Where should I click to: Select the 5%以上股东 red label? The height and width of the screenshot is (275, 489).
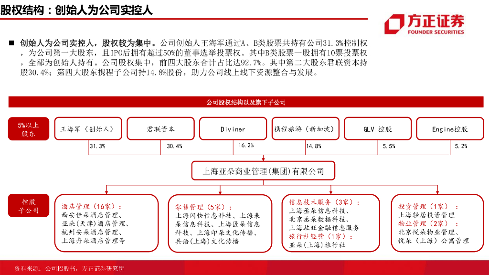[28, 129]
